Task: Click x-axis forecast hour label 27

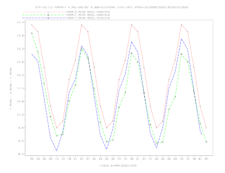Action: coord(88,159)
